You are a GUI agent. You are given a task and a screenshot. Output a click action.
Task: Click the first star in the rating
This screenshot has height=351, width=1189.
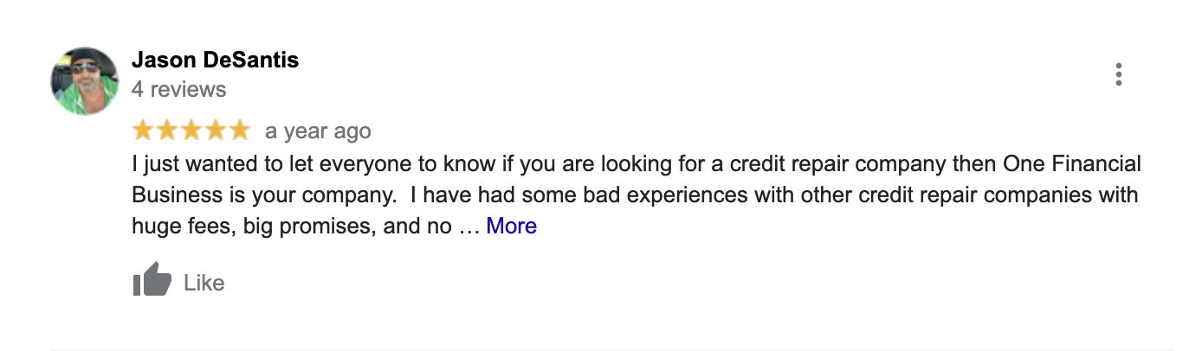(x=143, y=131)
